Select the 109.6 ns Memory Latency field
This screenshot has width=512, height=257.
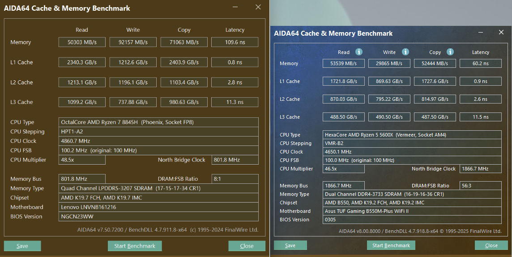coord(235,42)
